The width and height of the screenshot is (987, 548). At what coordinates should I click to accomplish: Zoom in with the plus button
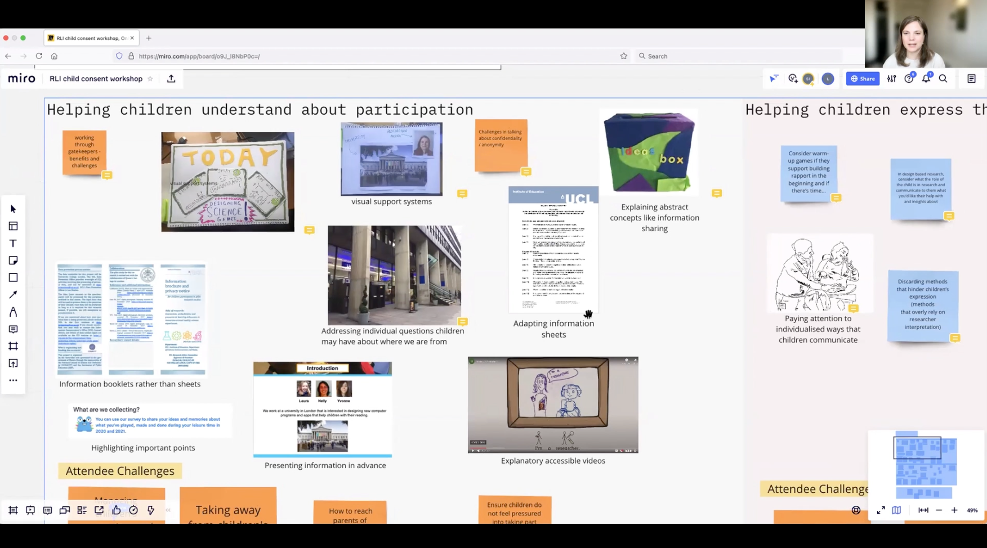point(954,510)
